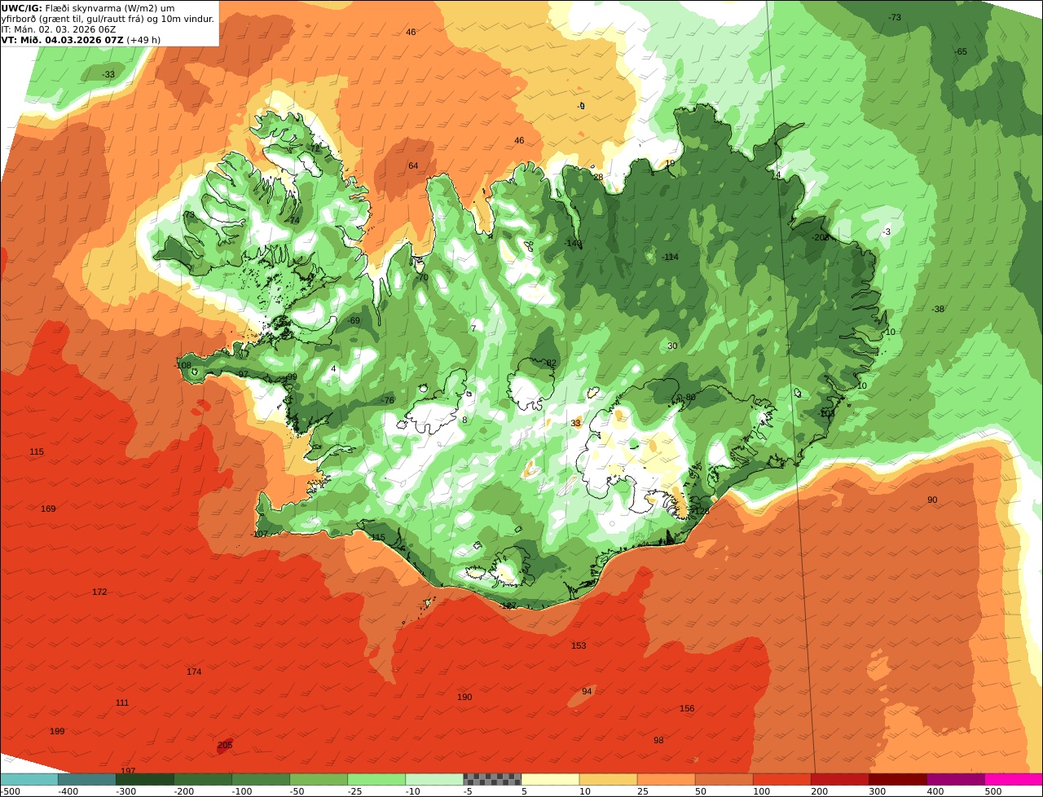
Task: Pick the '33' value in central highlands
Action: coord(576,424)
